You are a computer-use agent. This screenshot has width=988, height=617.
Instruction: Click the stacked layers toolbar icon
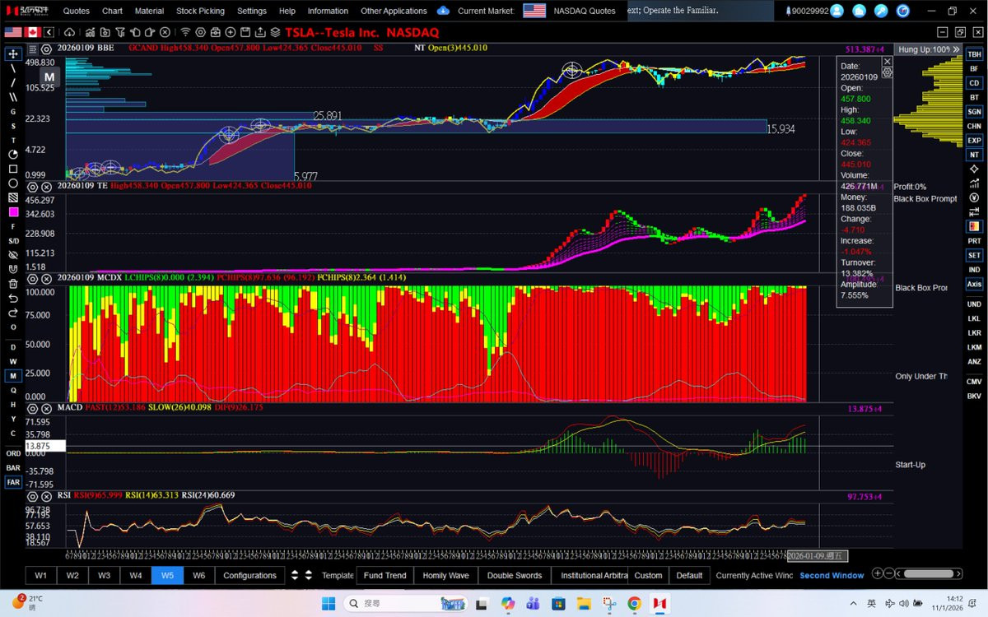(x=275, y=32)
